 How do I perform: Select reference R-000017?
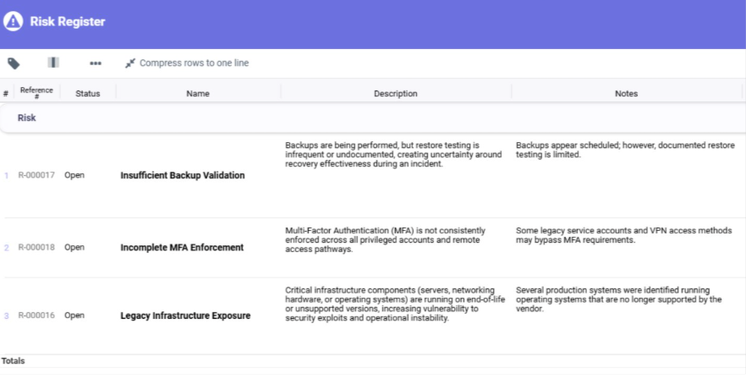pos(36,176)
